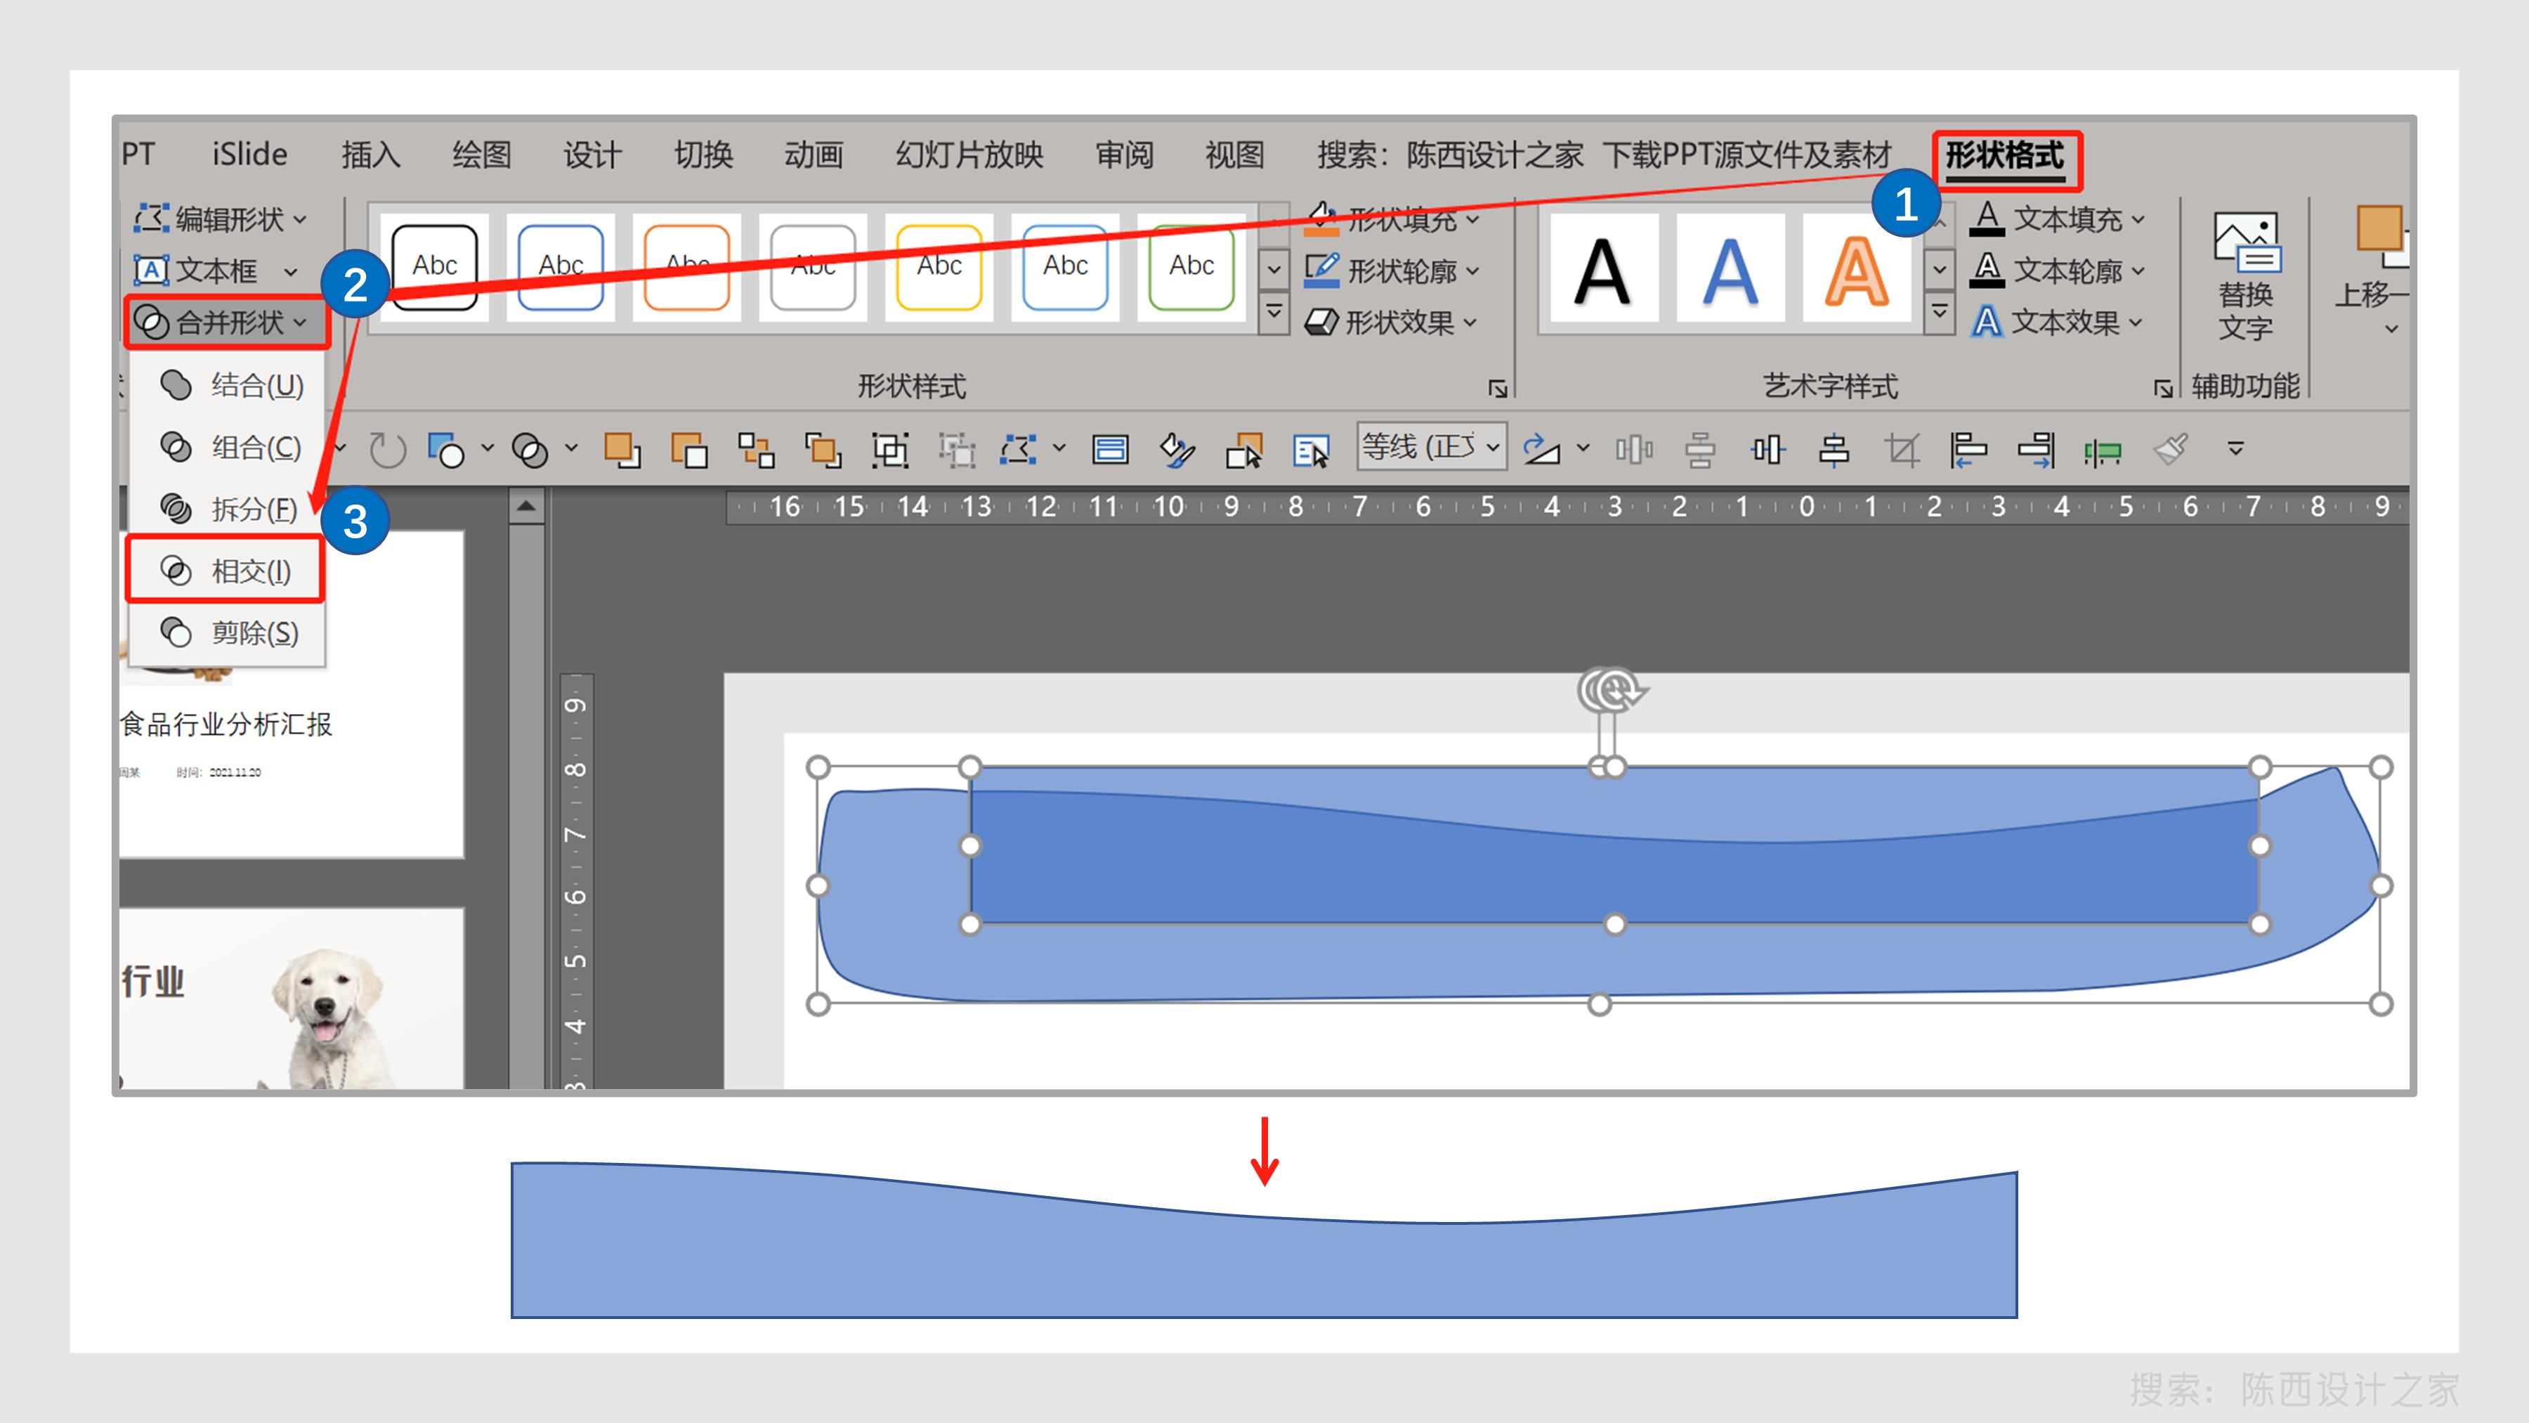
Task: Click the crop icon in quick toolbar
Action: coord(1902,450)
